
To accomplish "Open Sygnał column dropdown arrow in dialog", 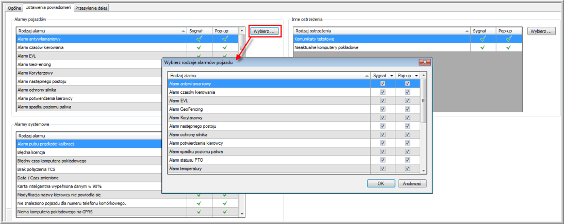I will click(392, 76).
